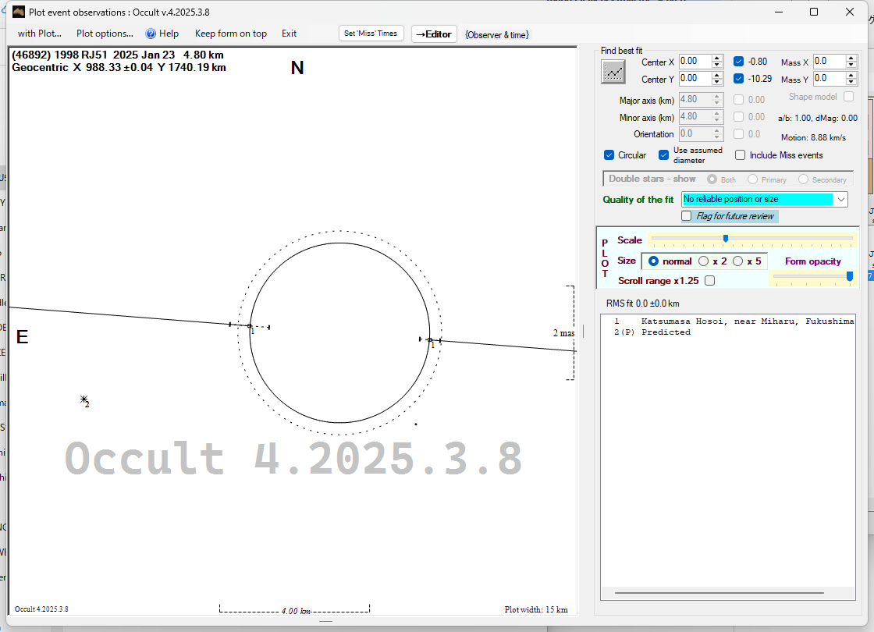Click the Set 'Miss' Times button
This screenshot has height=632, width=874.
371,34
